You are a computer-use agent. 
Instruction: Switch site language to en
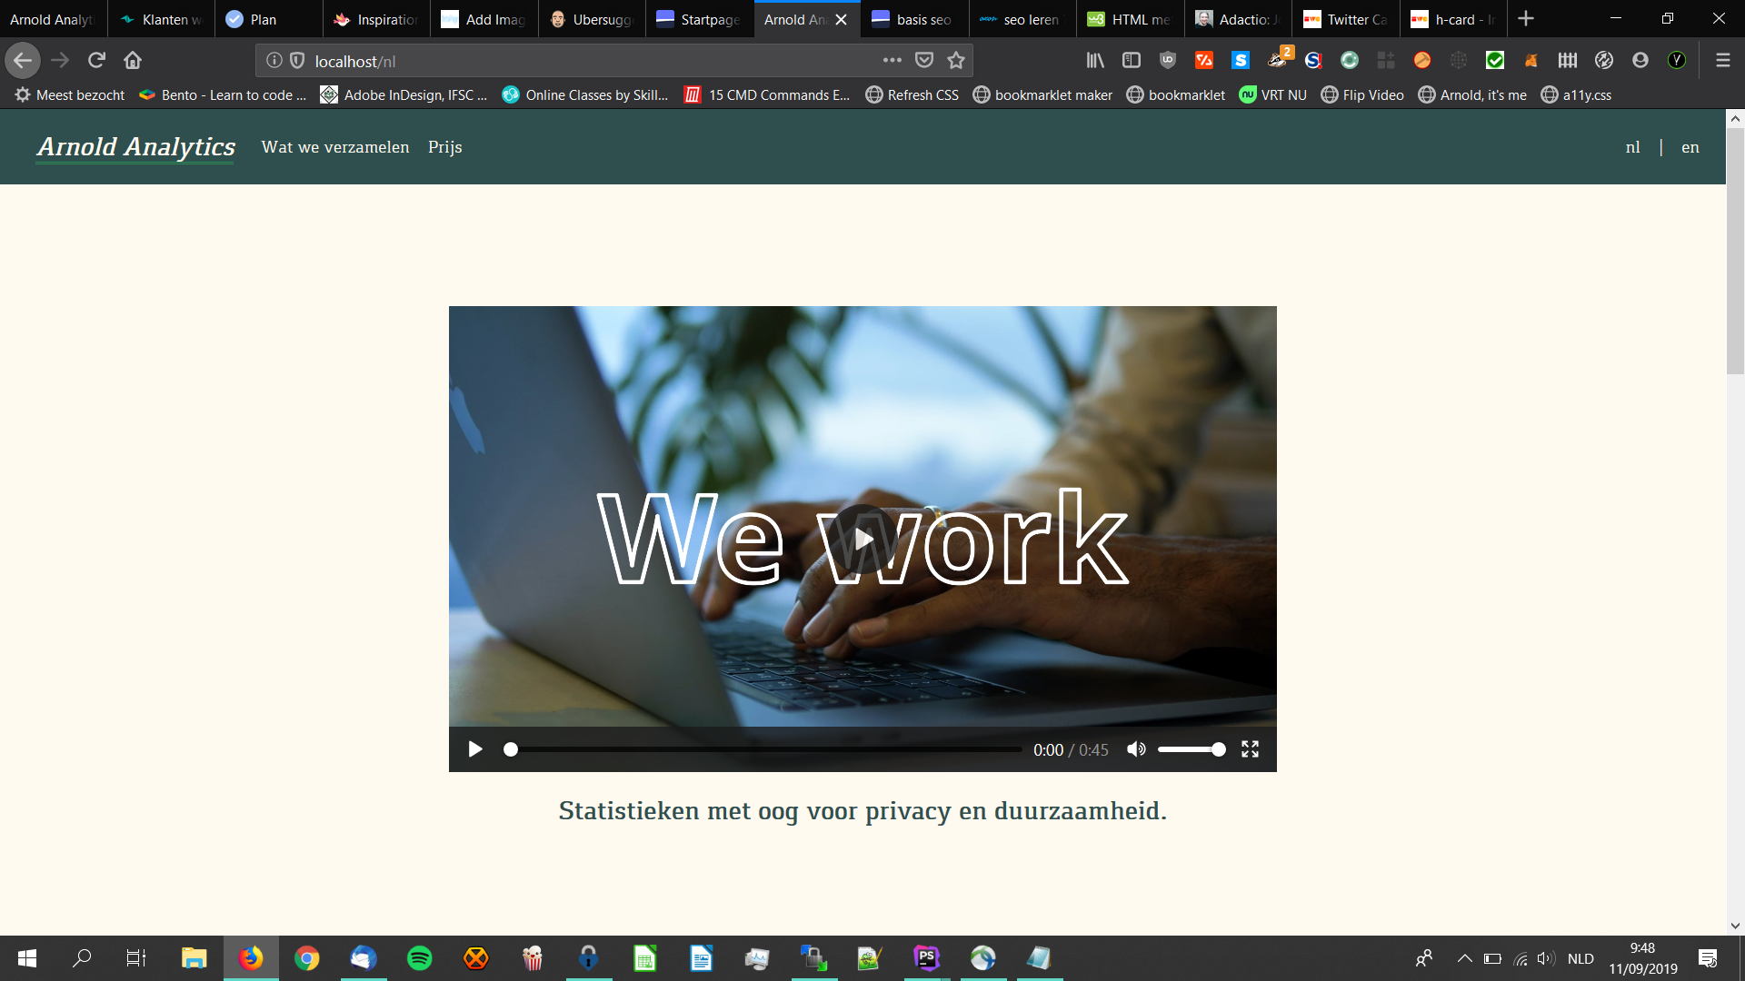coord(1690,147)
